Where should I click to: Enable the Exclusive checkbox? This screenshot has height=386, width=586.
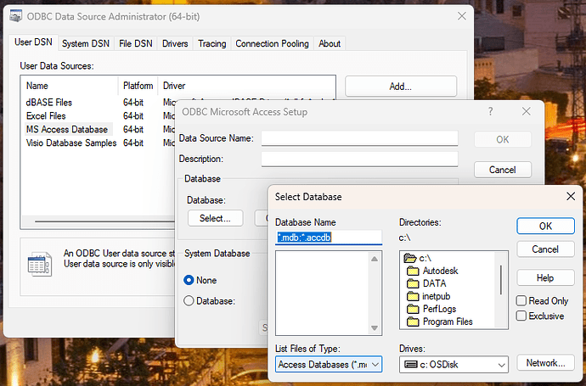click(x=521, y=316)
